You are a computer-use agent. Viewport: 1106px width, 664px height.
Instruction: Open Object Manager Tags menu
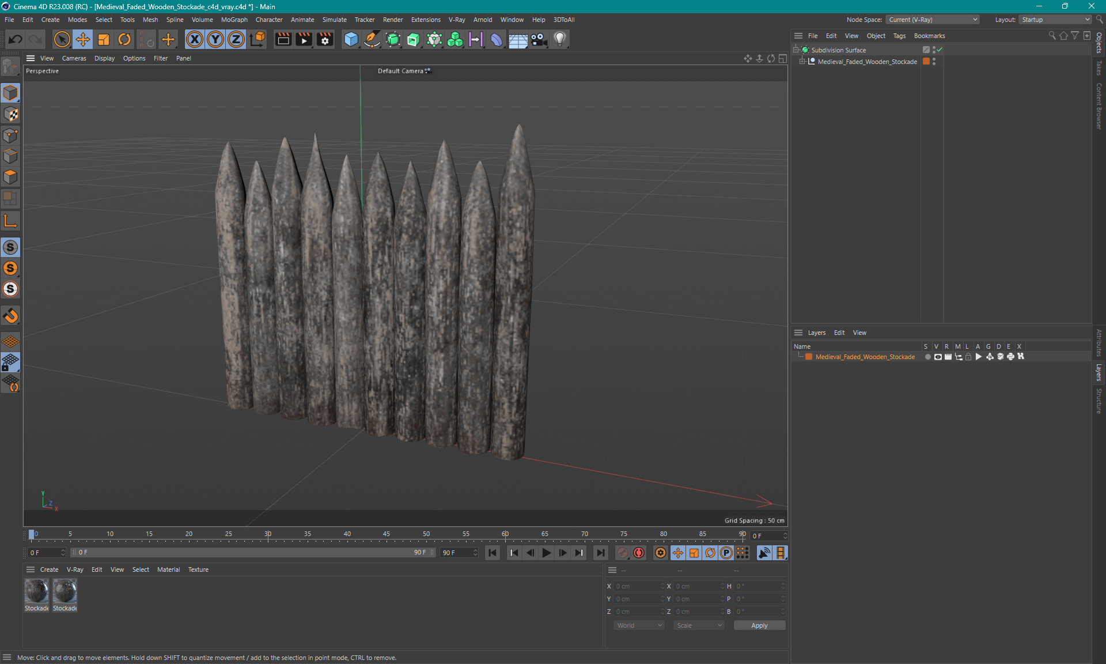coord(899,36)
